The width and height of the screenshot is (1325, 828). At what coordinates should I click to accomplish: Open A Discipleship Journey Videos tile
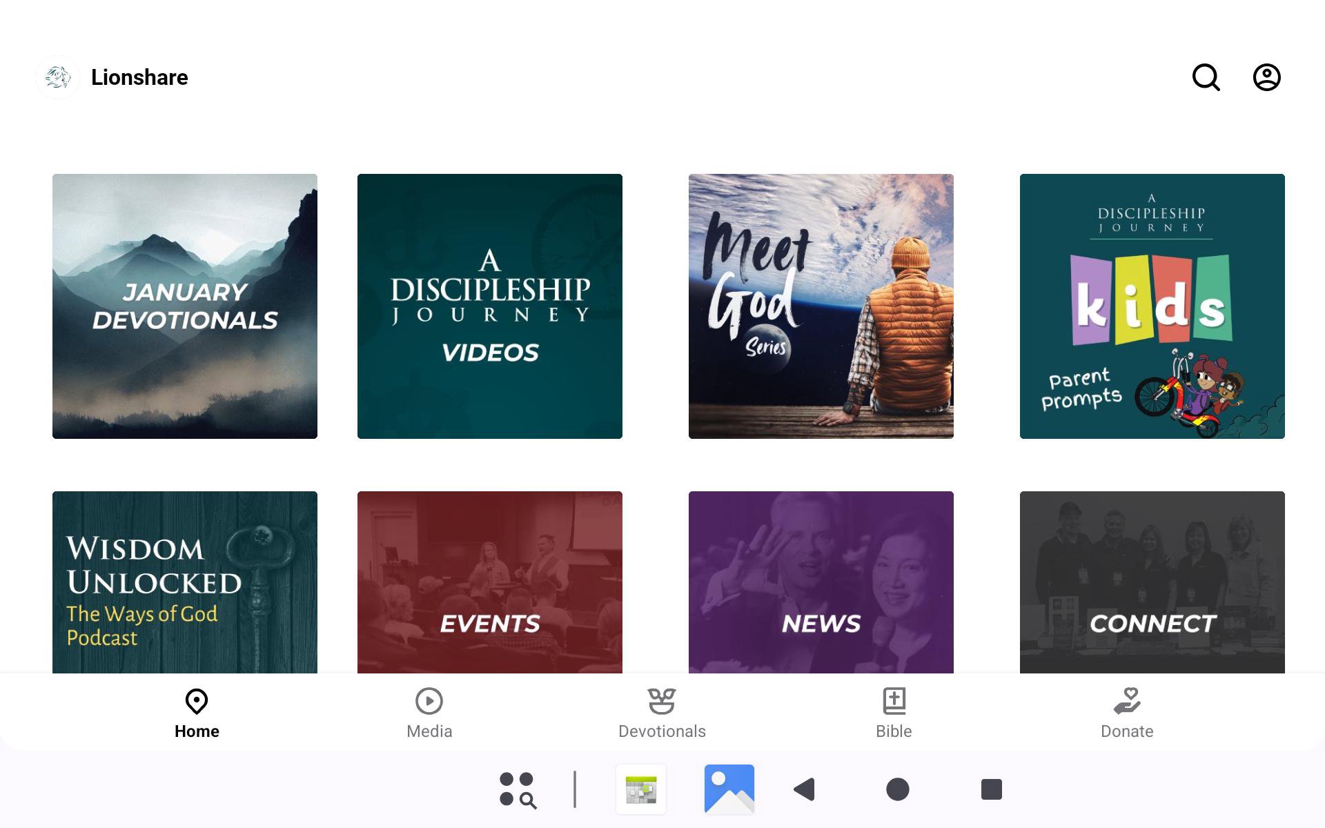490,306
